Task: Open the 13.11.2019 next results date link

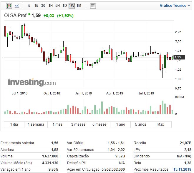Action: pos(182,169)
